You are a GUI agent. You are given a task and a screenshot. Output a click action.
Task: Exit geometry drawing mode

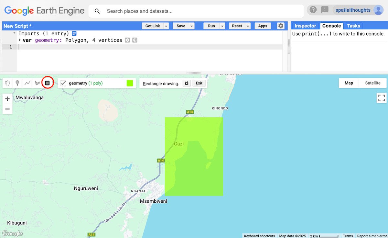[199, 83]
